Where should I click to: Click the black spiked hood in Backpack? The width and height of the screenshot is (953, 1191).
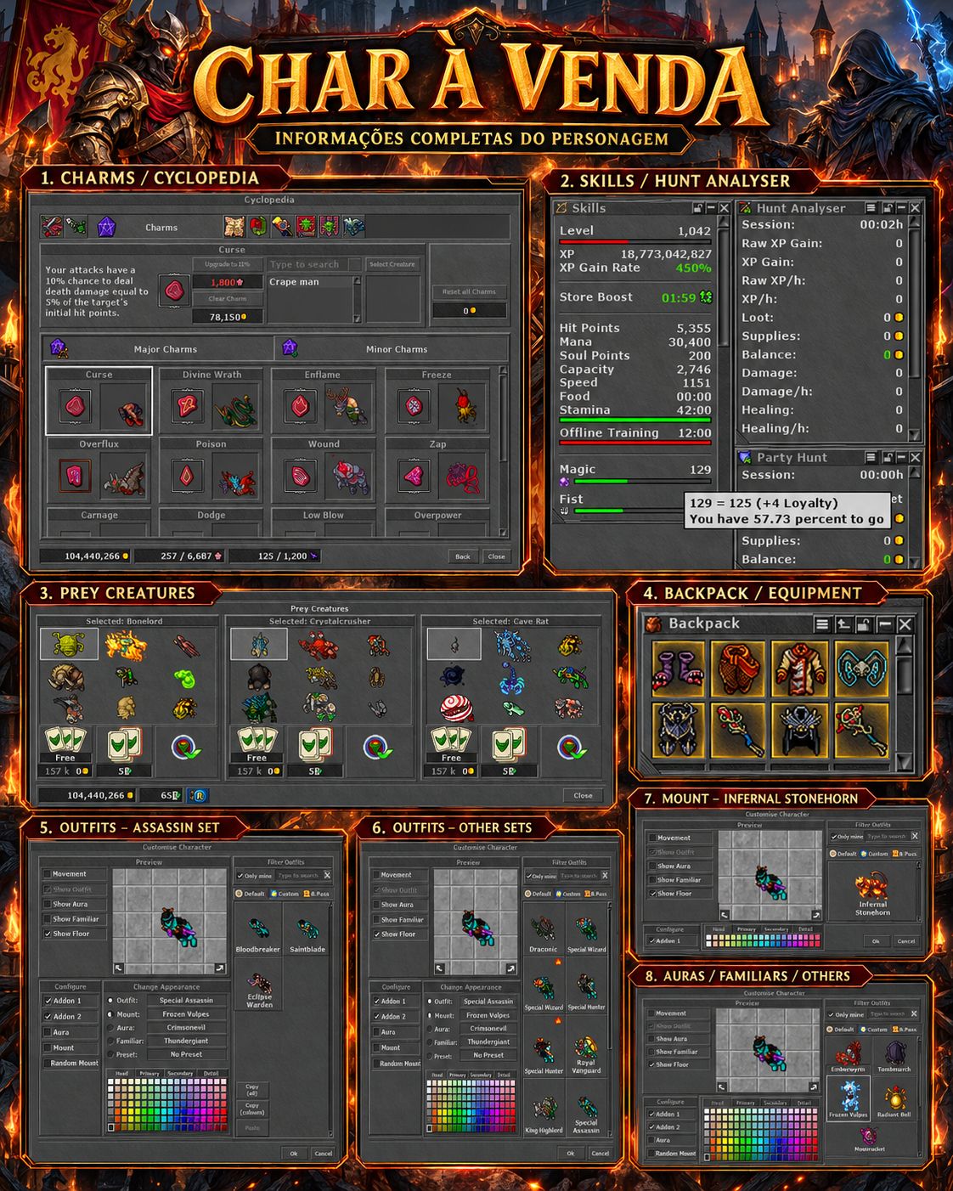(x=800, y=730)
